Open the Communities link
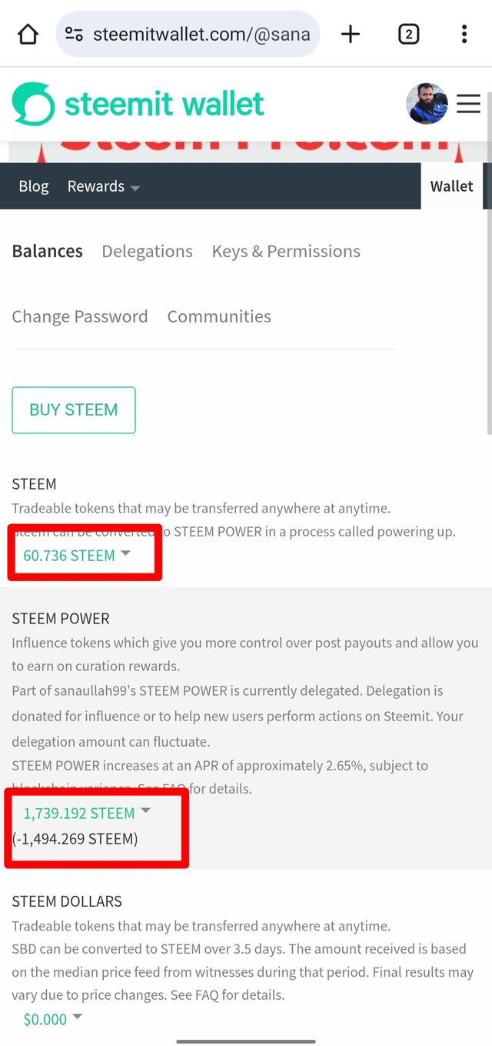This screenshot has height=1046, width=492. coord(219,316)
